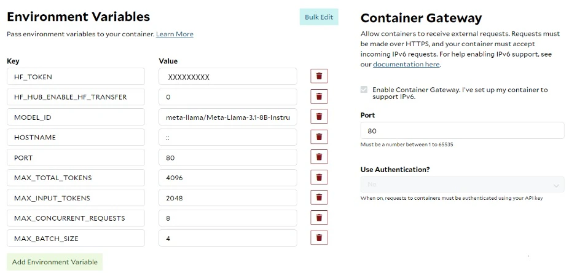This screenshot has width=569, height=273.
Task: Trash the MAX_INPUT_TOKENS variable row
Action: point(319,198)
